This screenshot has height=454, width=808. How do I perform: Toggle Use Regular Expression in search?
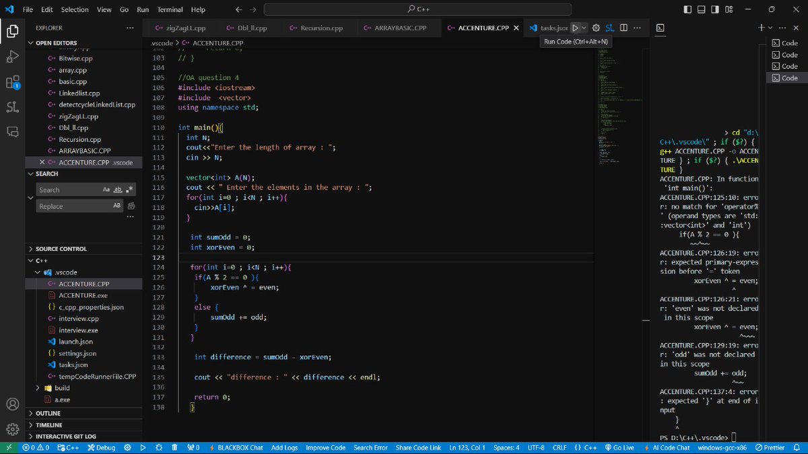(129, 190)
